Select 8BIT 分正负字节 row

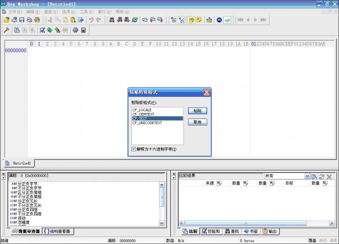coord(84,184)
